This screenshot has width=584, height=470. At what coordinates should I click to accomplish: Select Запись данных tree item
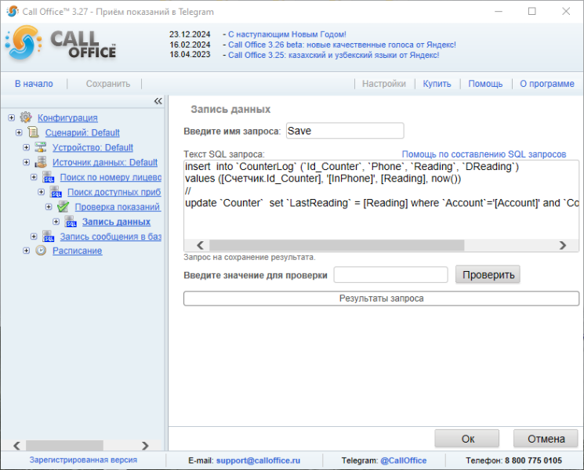[x=116, y=222]
